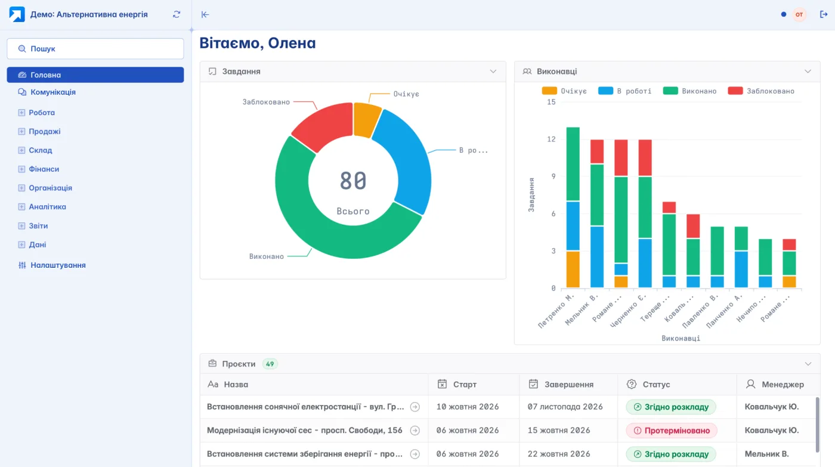Expand the Робота menu group
This screenshot has height=467, width=835.
coord(22,113)
